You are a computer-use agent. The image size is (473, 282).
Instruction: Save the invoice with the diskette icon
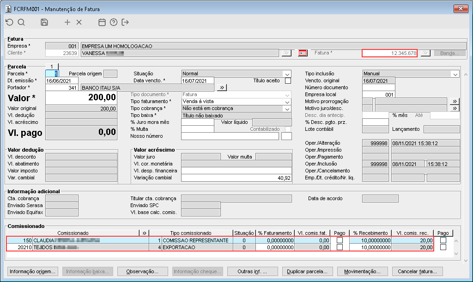tap(44, 22)
